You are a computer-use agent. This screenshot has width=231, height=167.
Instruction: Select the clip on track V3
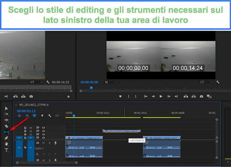122,131
